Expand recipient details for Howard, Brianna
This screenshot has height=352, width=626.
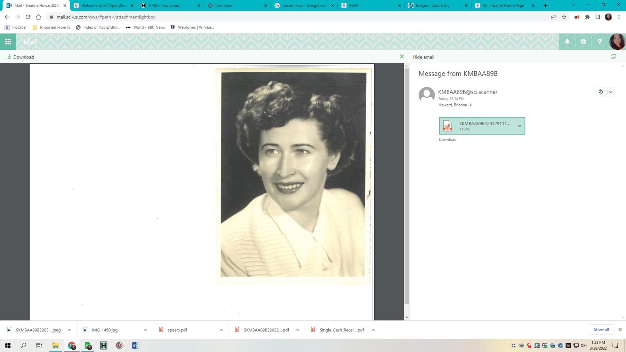[471, 105]
